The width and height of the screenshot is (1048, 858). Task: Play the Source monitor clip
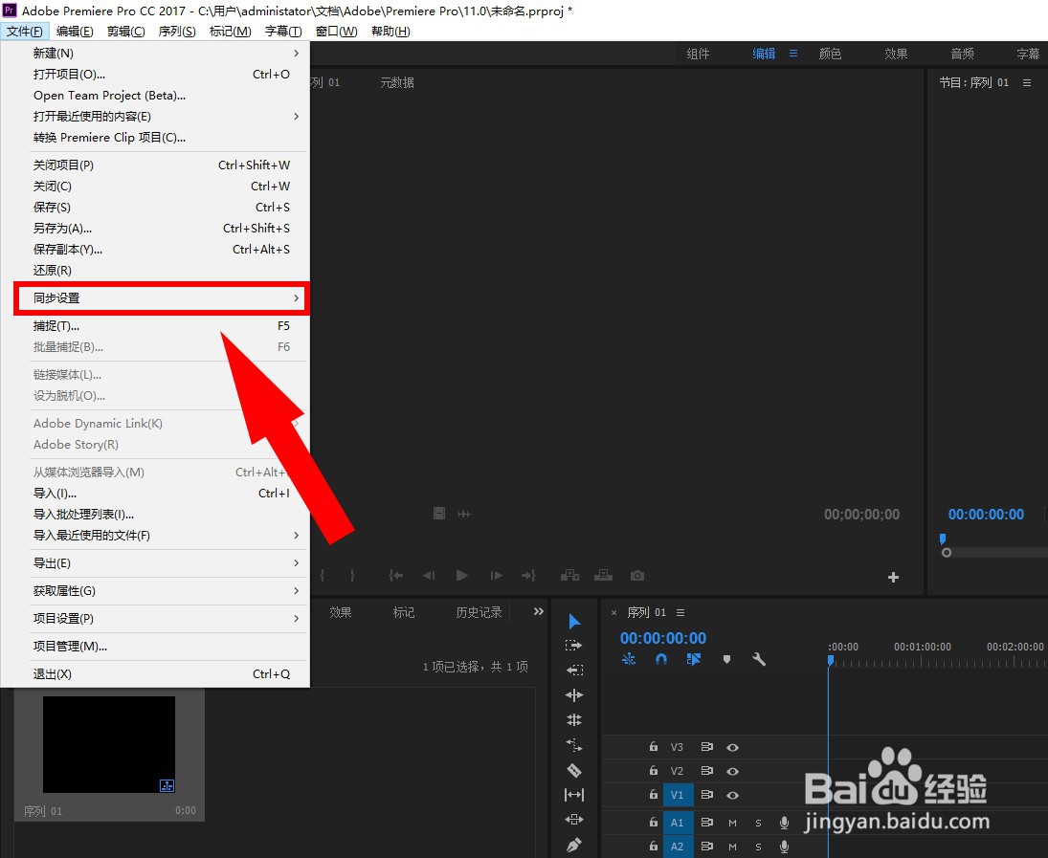click(462, 575)
